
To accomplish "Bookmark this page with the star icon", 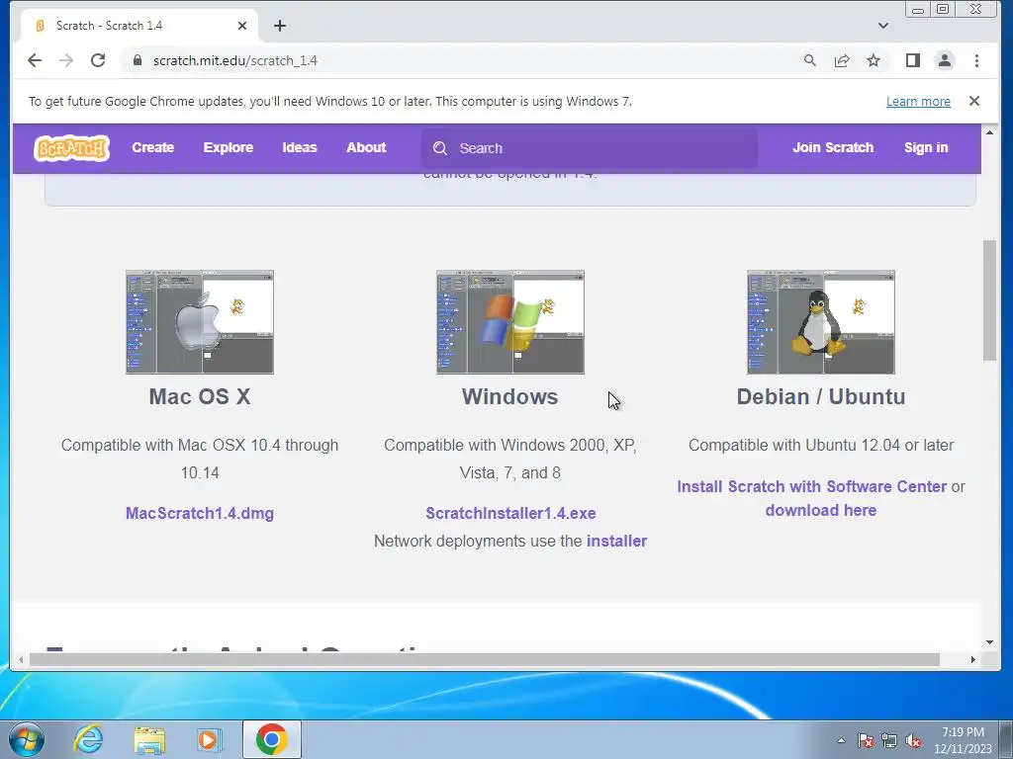I will [x=874, y=60].
